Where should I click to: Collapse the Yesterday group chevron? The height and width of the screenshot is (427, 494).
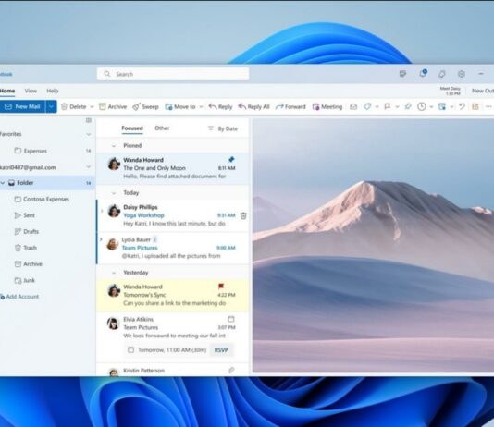pos(114,273)
